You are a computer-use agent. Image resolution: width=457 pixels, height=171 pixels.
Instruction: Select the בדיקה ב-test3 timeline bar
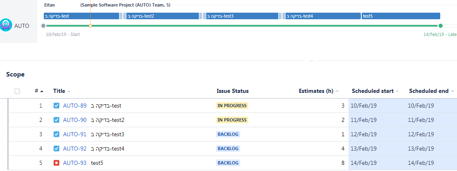pyautogui.click(x=241, y=16)
